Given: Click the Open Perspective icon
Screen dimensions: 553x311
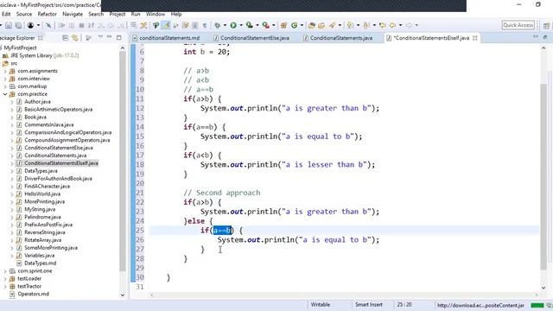Looking at the screenshot, I should [x=546, y=26].
